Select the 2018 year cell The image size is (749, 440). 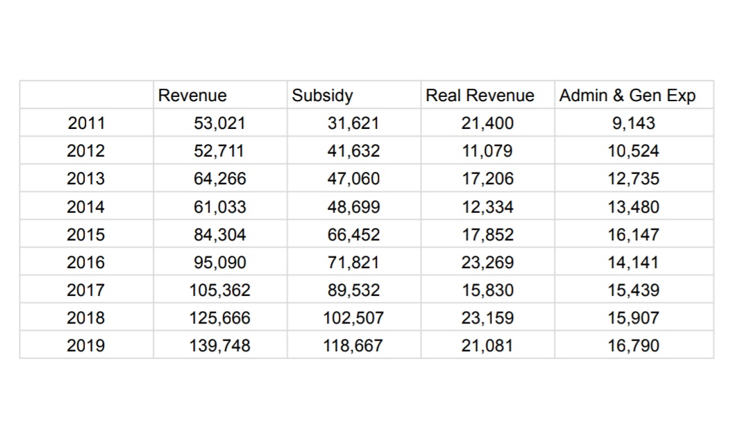pos(86,317)
